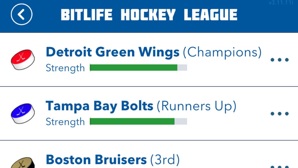298x168 pixels.
Task: Click the v3.11.11i version text
Action: pyautogui.click(x=281, y=3)
